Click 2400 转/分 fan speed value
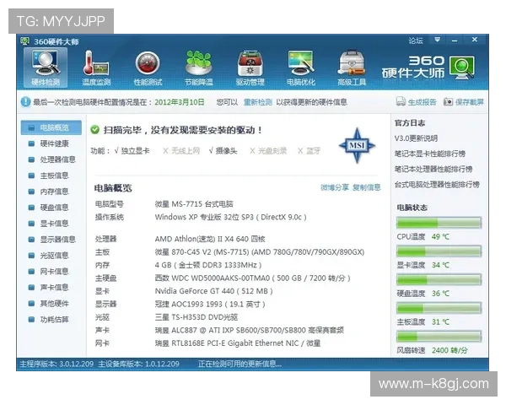The image size is (506, 405). (449, 350)
